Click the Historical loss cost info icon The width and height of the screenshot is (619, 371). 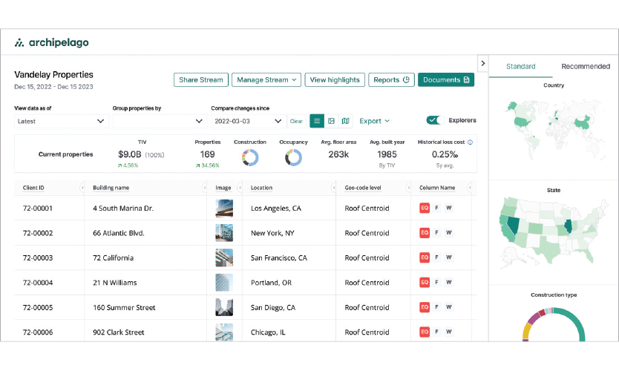pyautogui.click(x=470, y=142)
